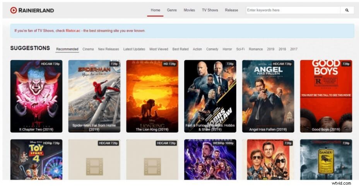Select the Cinema suggestions tab
The width and height of the screenshot is (359, 187).
click(x=88, y=49)
